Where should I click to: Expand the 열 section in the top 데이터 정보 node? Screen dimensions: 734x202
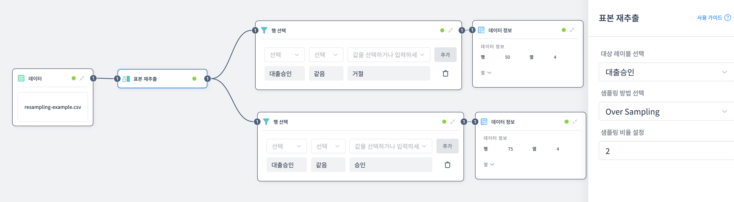[486, 73]
